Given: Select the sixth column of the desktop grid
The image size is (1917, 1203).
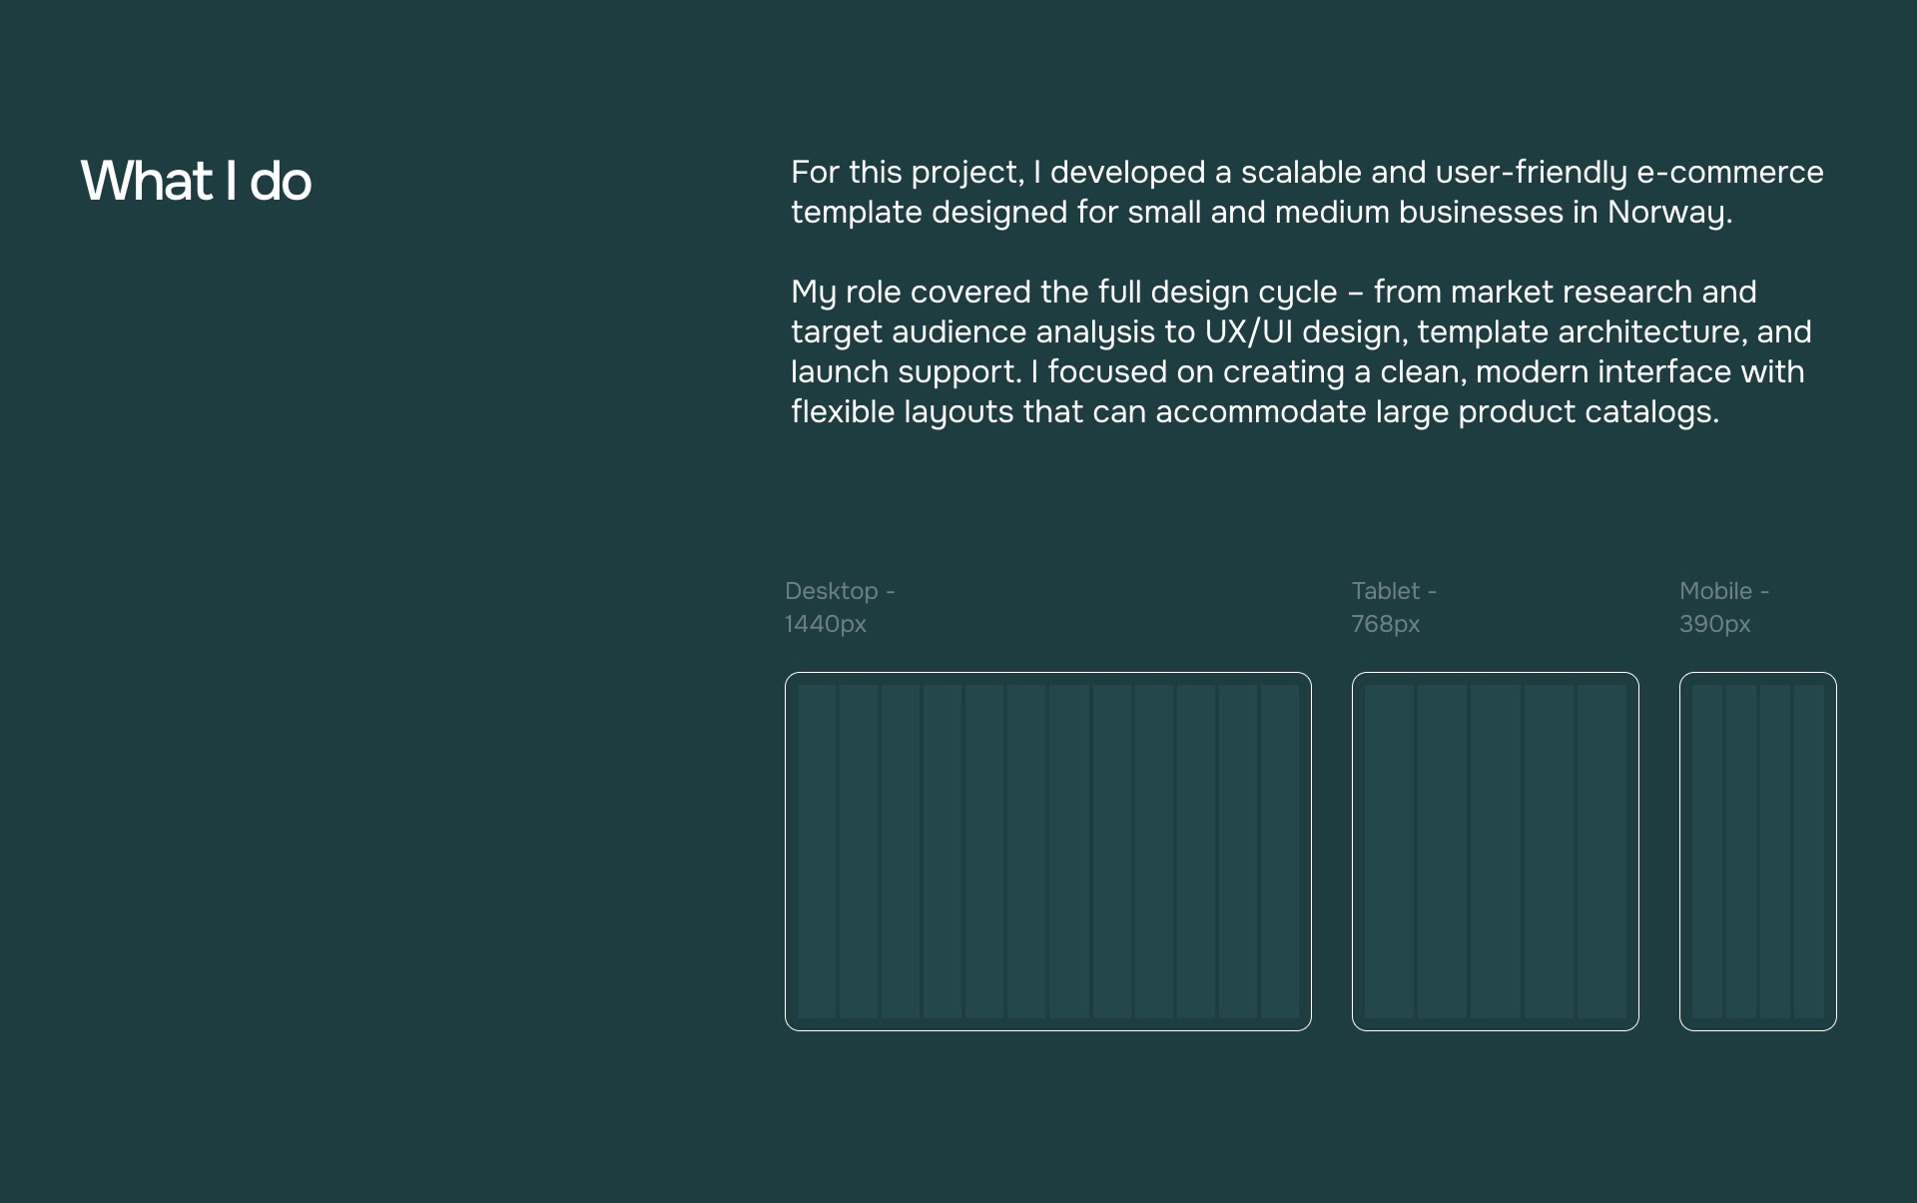Looking at the screenshot, I should 1027,852.
